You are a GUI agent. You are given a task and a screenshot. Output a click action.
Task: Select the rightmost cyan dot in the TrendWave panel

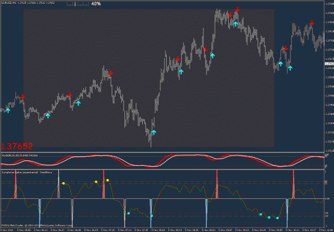277,218
